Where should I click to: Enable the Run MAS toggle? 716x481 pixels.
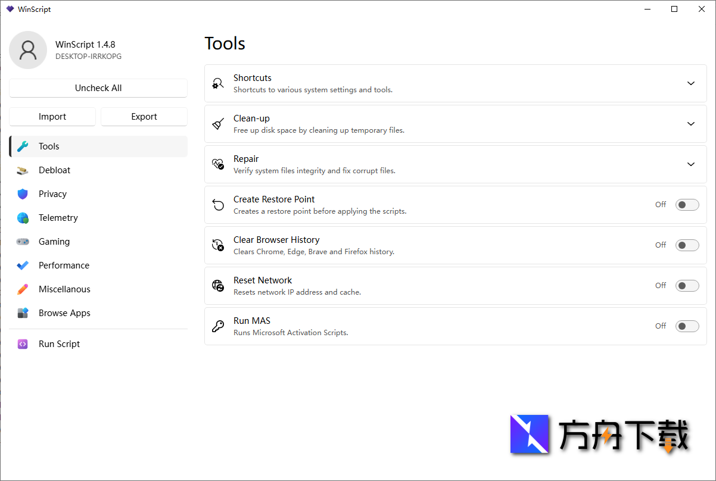[687, 326]
